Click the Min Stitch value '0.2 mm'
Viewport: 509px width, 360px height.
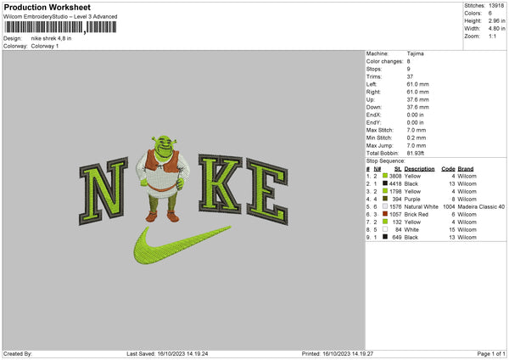417,138
